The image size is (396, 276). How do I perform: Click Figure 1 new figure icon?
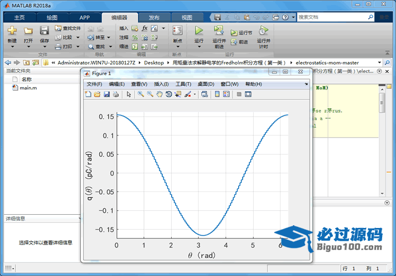tap(88, 94)
